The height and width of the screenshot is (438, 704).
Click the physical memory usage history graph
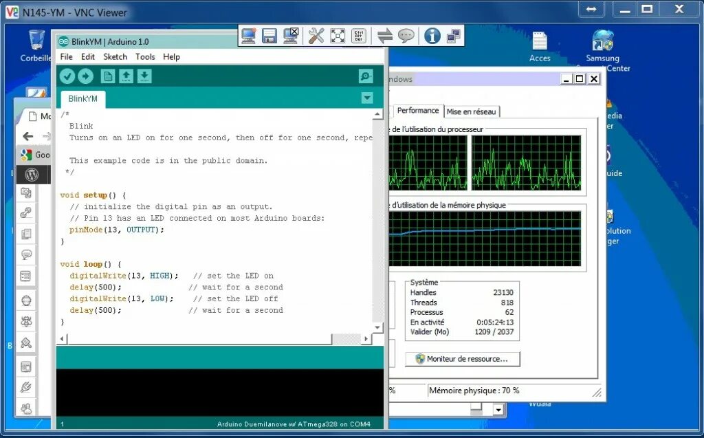pyautogui.click(x=485, y=239)
